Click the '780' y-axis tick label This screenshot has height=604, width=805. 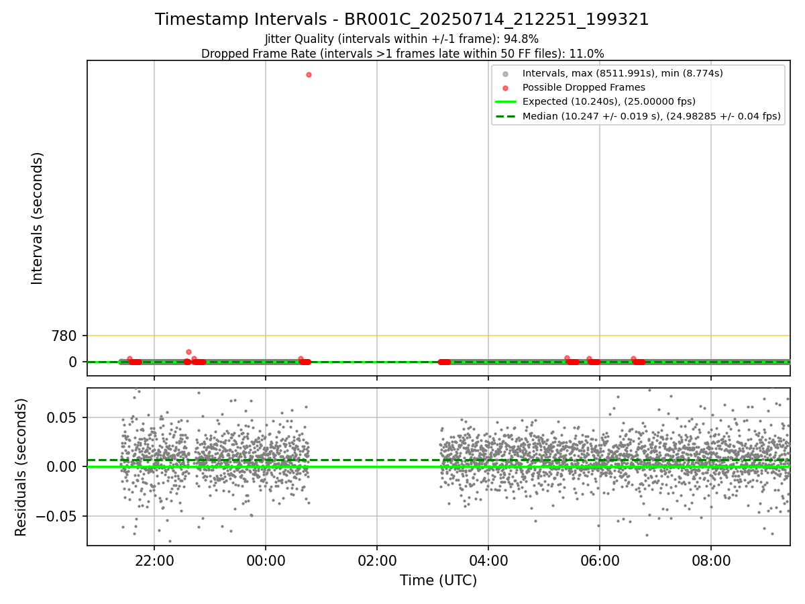point(64,336)
